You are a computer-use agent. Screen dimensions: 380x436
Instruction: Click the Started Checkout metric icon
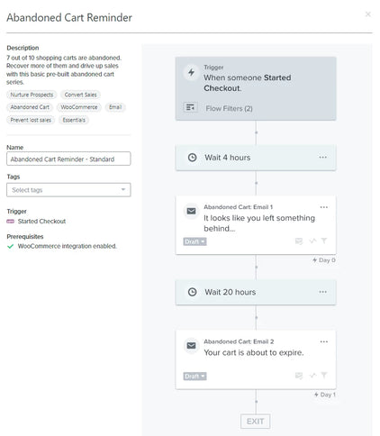(x=11, y=222)
